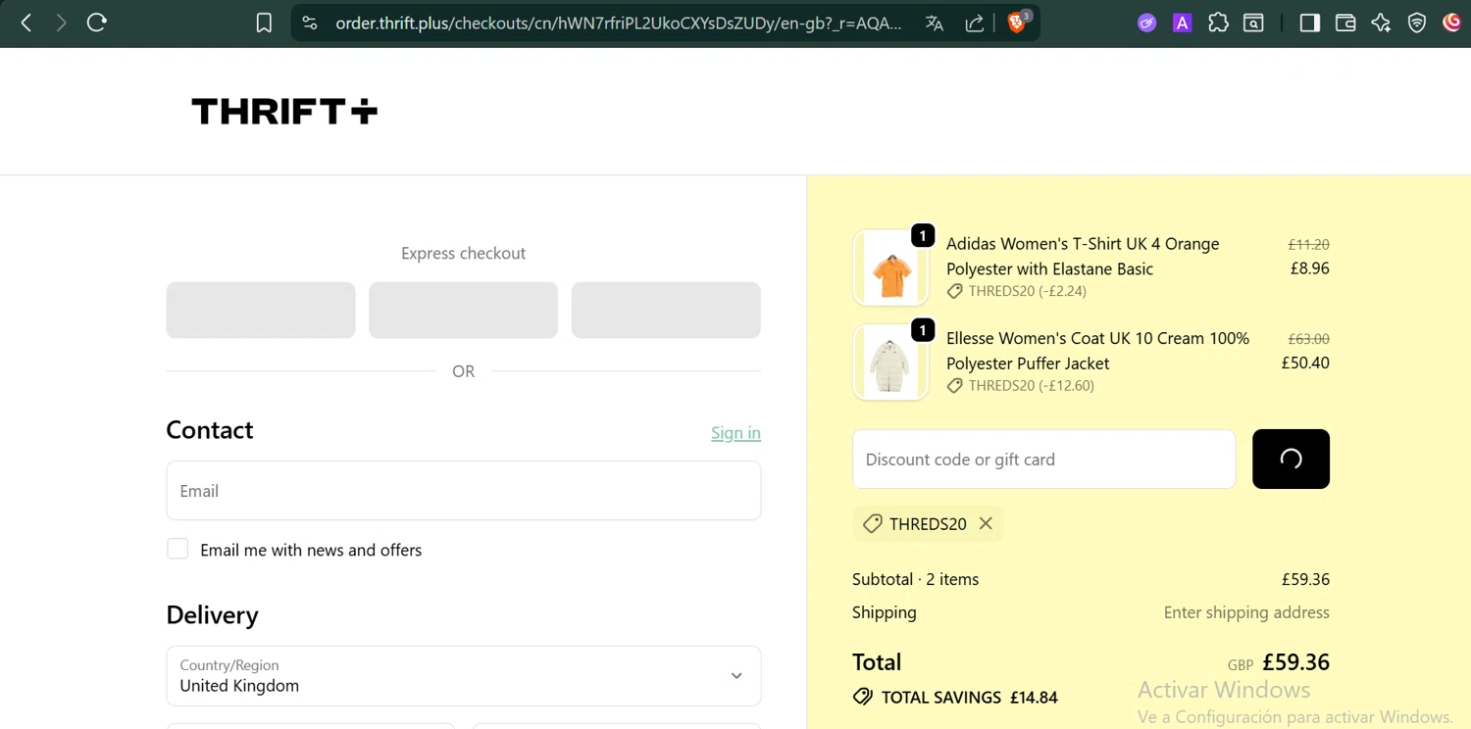The height and width of the screenshot is (729, 1471).
Task: Click the £50.40 discounted price
Action: point(1305,363)
